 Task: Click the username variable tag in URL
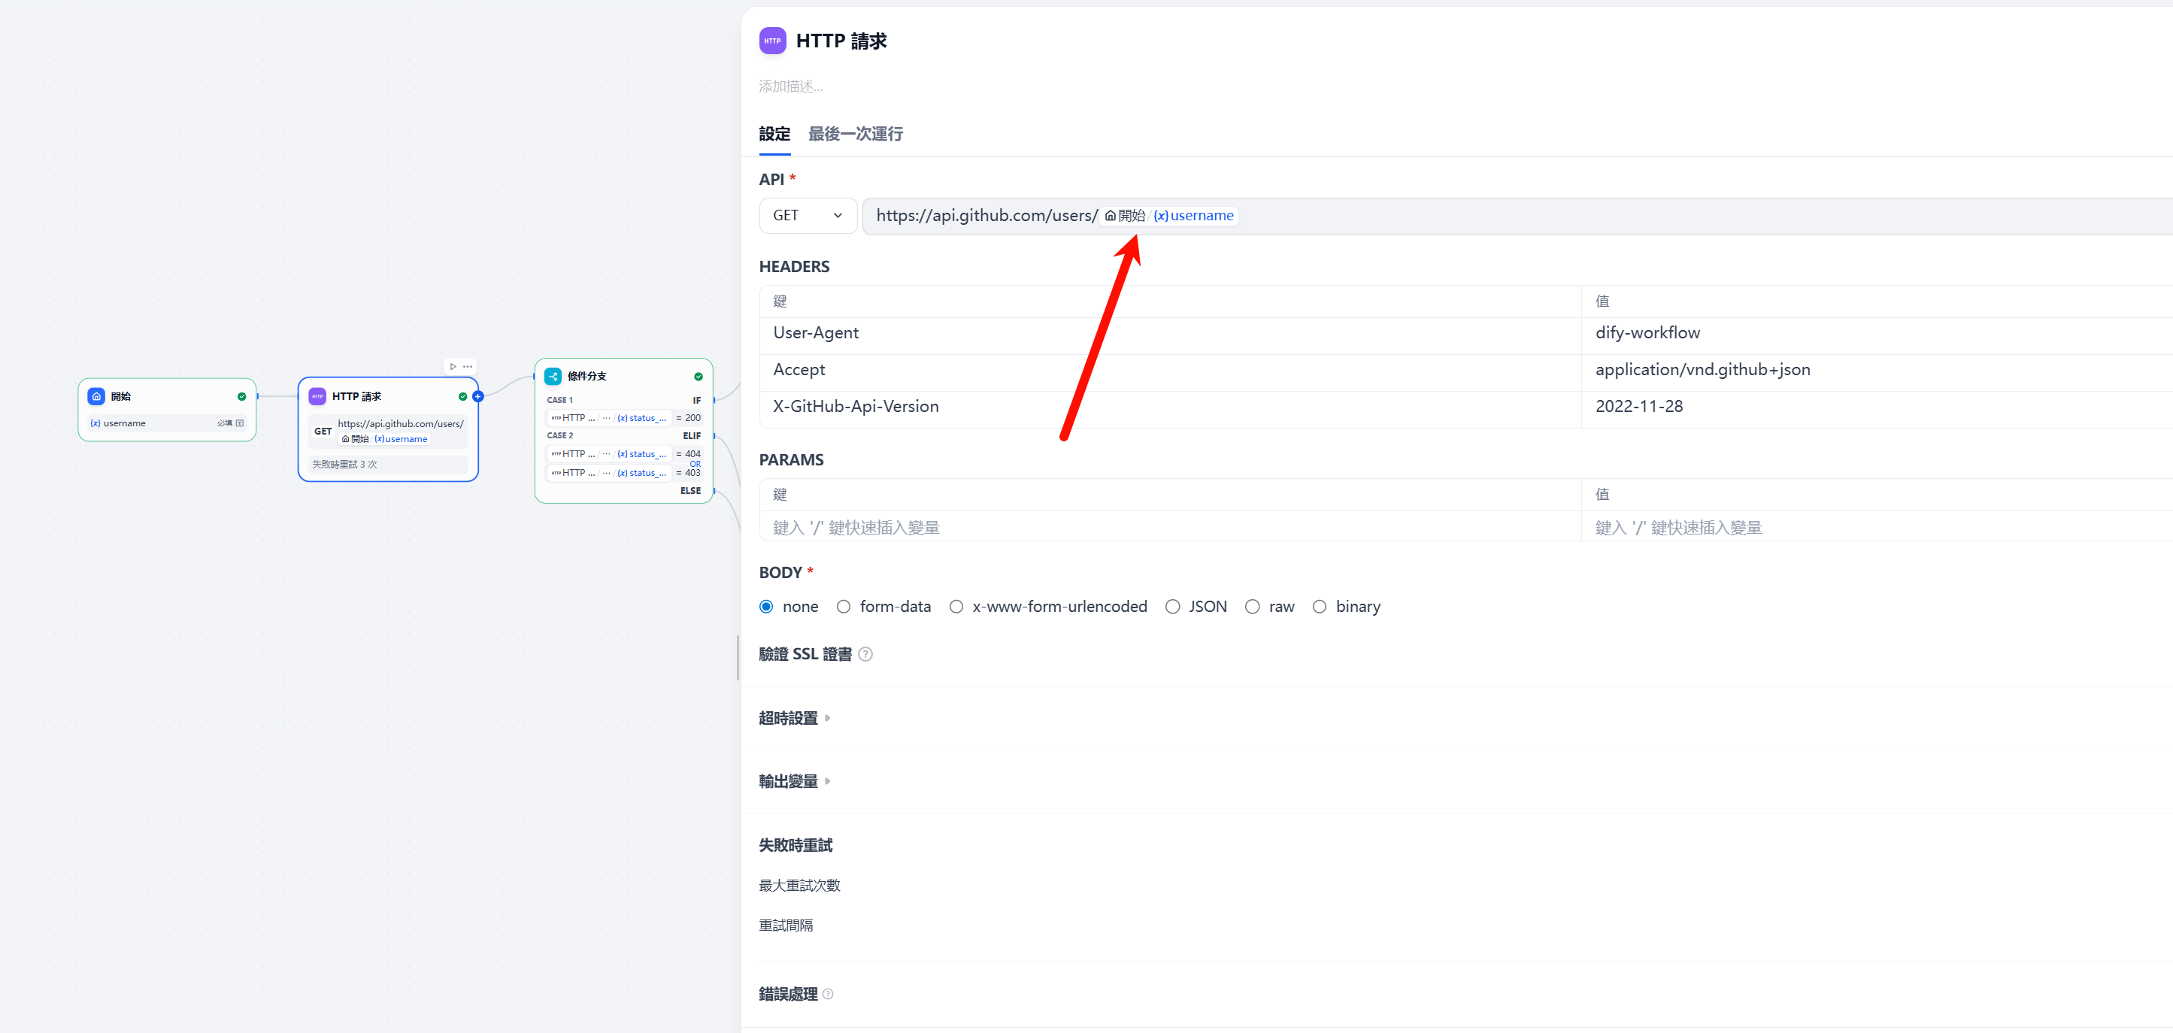[1193, 216]
